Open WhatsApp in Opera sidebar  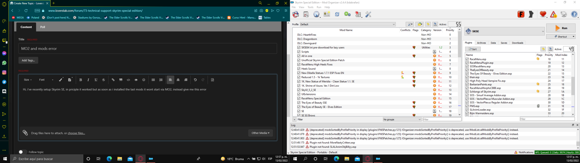(x=4, y=63)
